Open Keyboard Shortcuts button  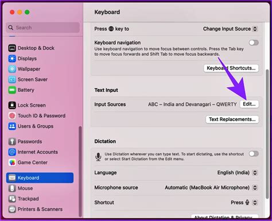pos(231,68)
